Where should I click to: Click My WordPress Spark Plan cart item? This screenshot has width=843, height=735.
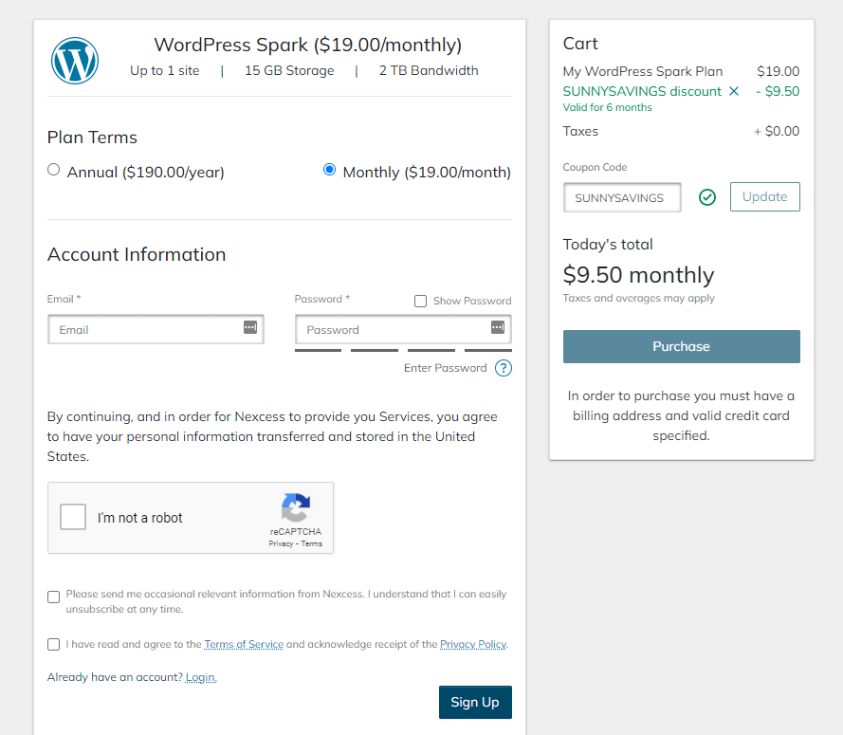[x=643, y=71]
